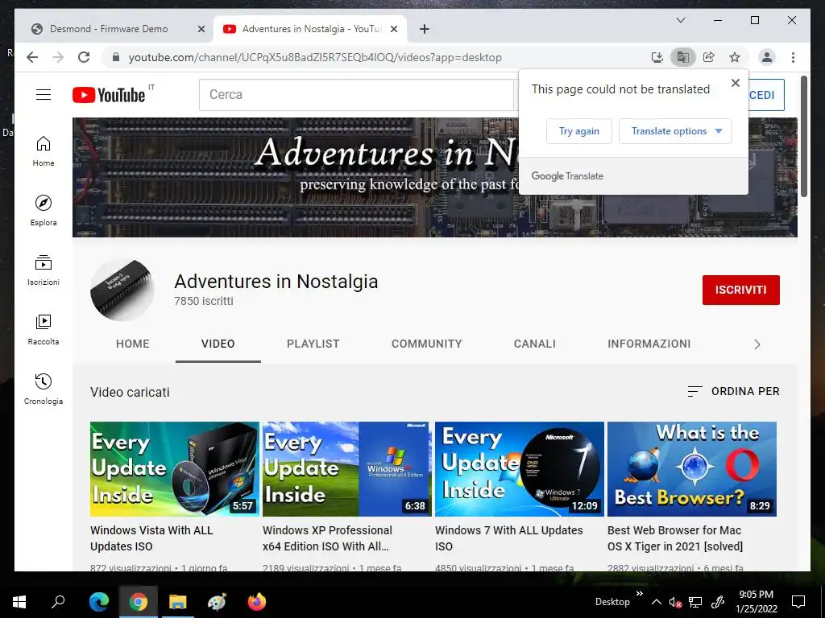Open Raccolta in the sidebar

coord(44,329)
